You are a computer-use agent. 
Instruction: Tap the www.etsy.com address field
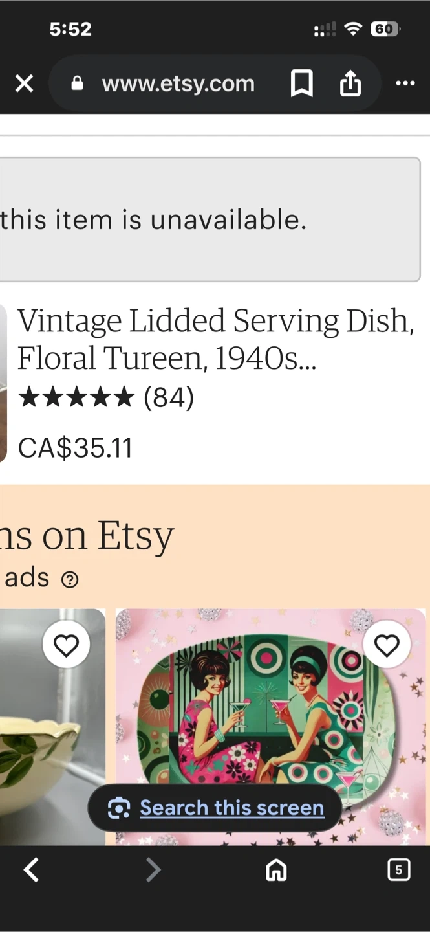(x=178, y=83)
